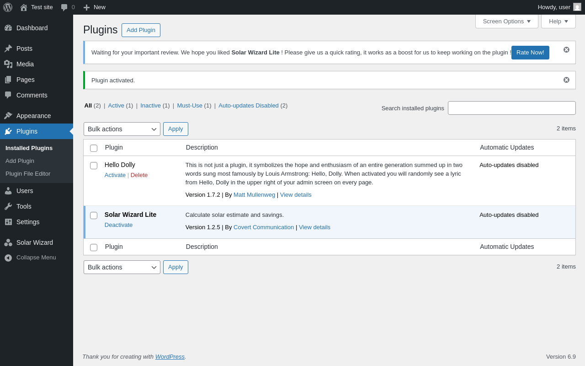Select the Solar Wizard Lite checkbox

[x=94, y=215]
